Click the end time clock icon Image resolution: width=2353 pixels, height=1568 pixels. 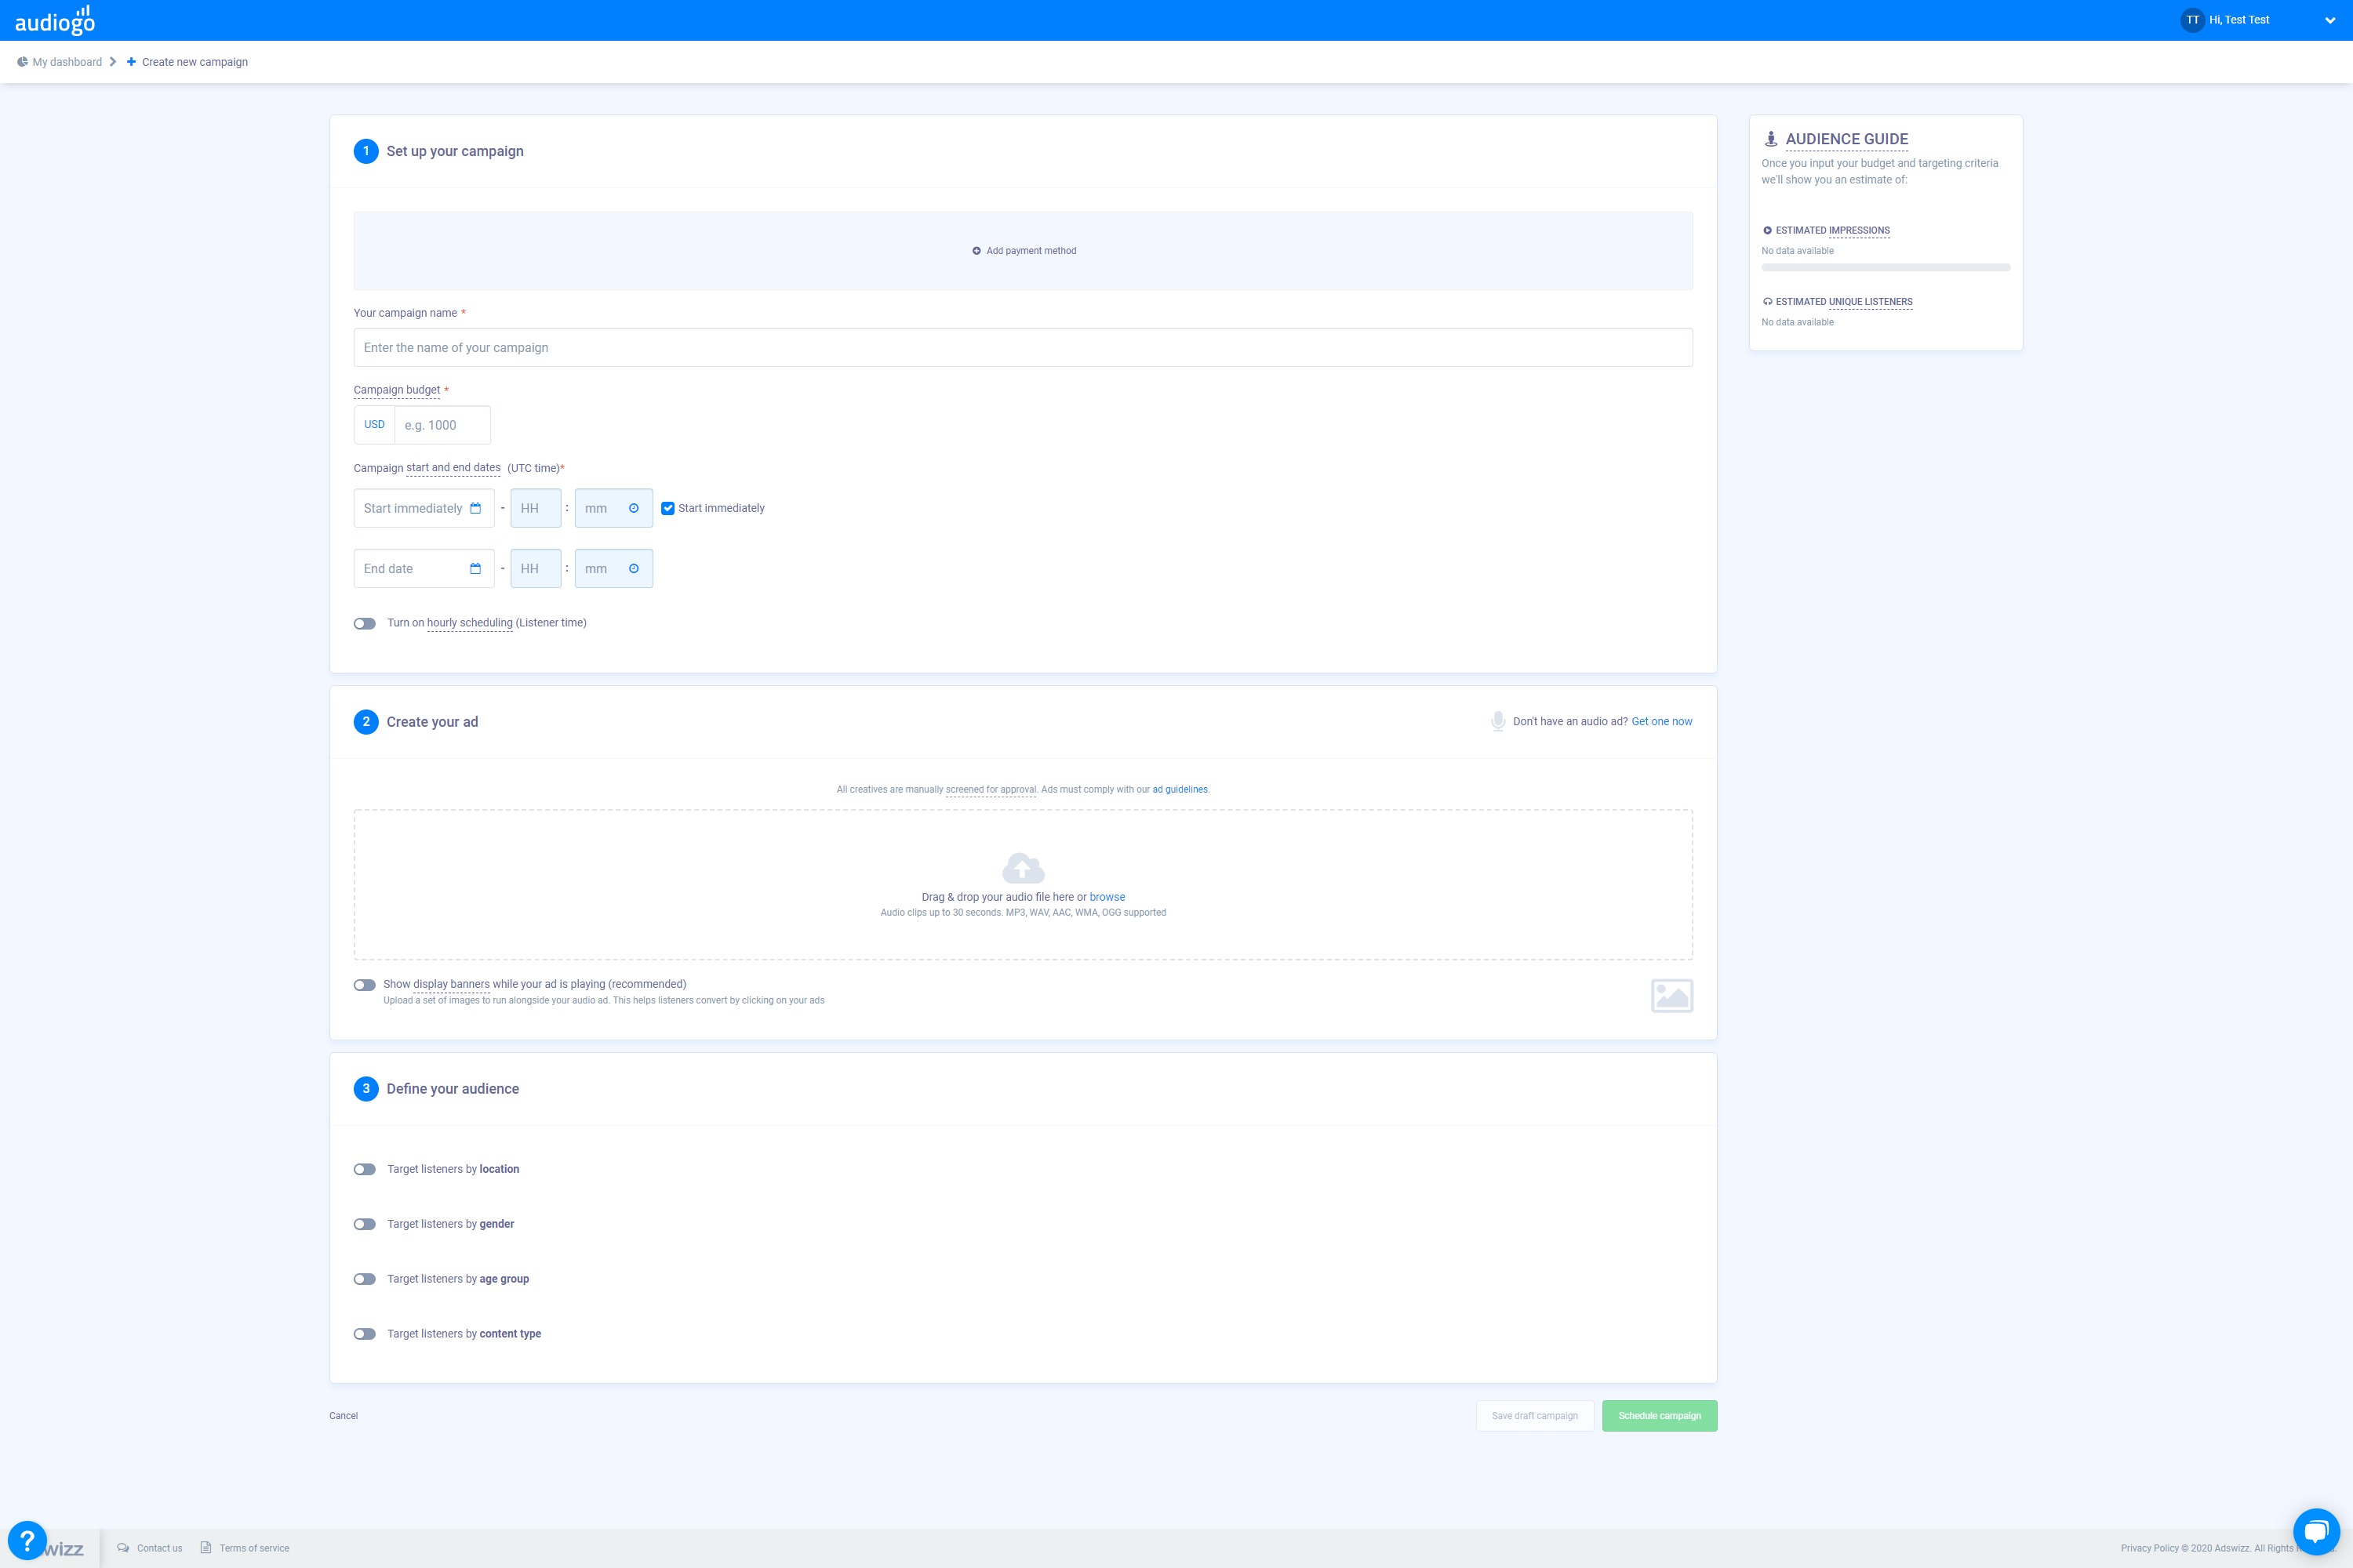point(633,569)
